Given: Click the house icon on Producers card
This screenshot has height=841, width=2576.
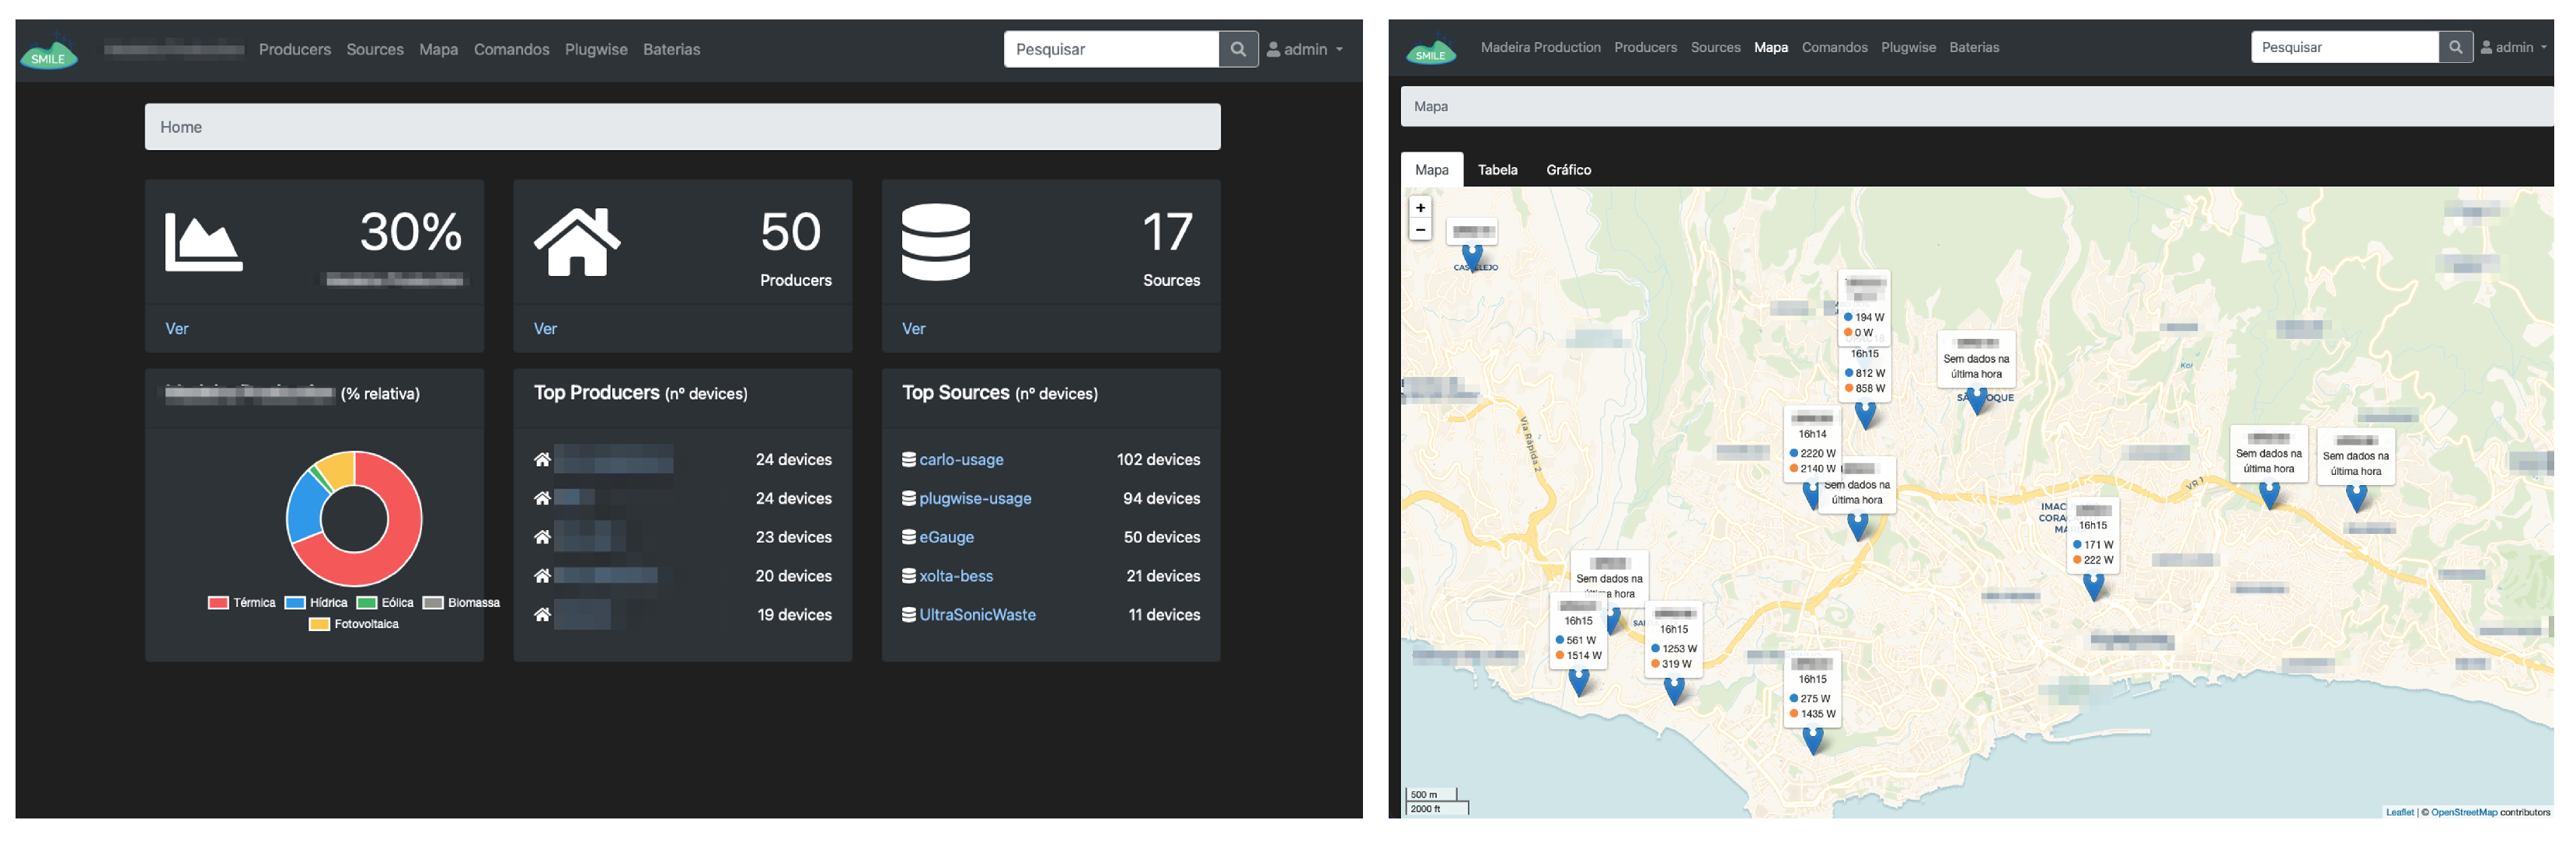Looking at the screenshot, I should pos(577,242).
